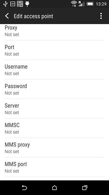Open the MMS proxy setting
The height and width of the screenshot is (195, 109).
[x=54, y=148]
